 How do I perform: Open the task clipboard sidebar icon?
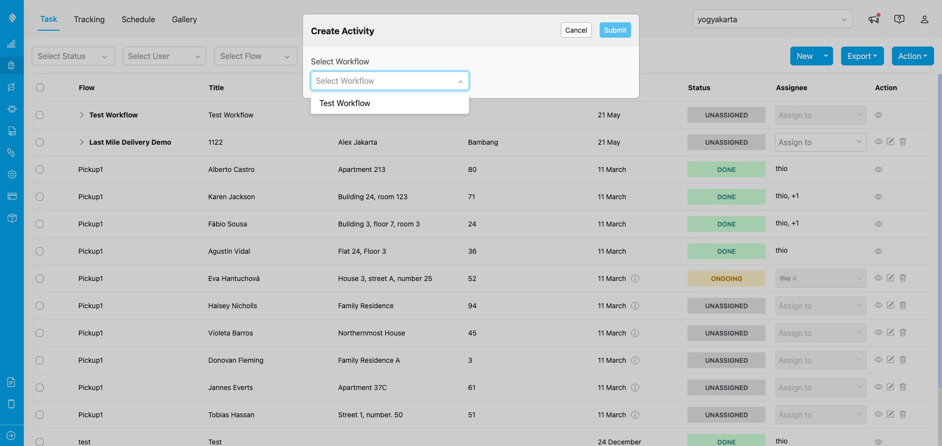click(11, 65)
